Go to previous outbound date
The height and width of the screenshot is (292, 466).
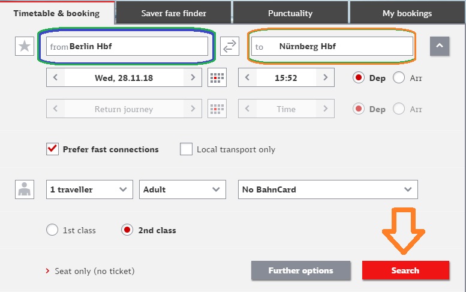55,77
